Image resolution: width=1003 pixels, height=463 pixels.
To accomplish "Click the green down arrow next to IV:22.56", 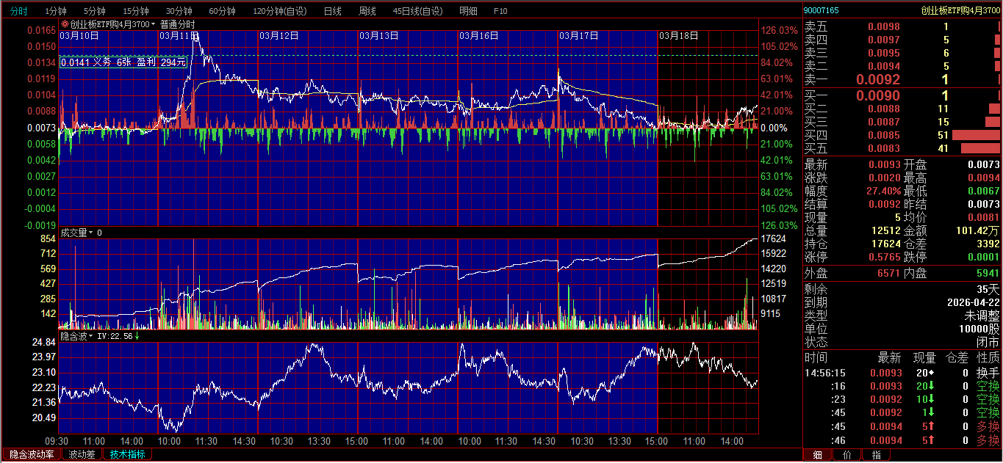I will tap(137, 336).
